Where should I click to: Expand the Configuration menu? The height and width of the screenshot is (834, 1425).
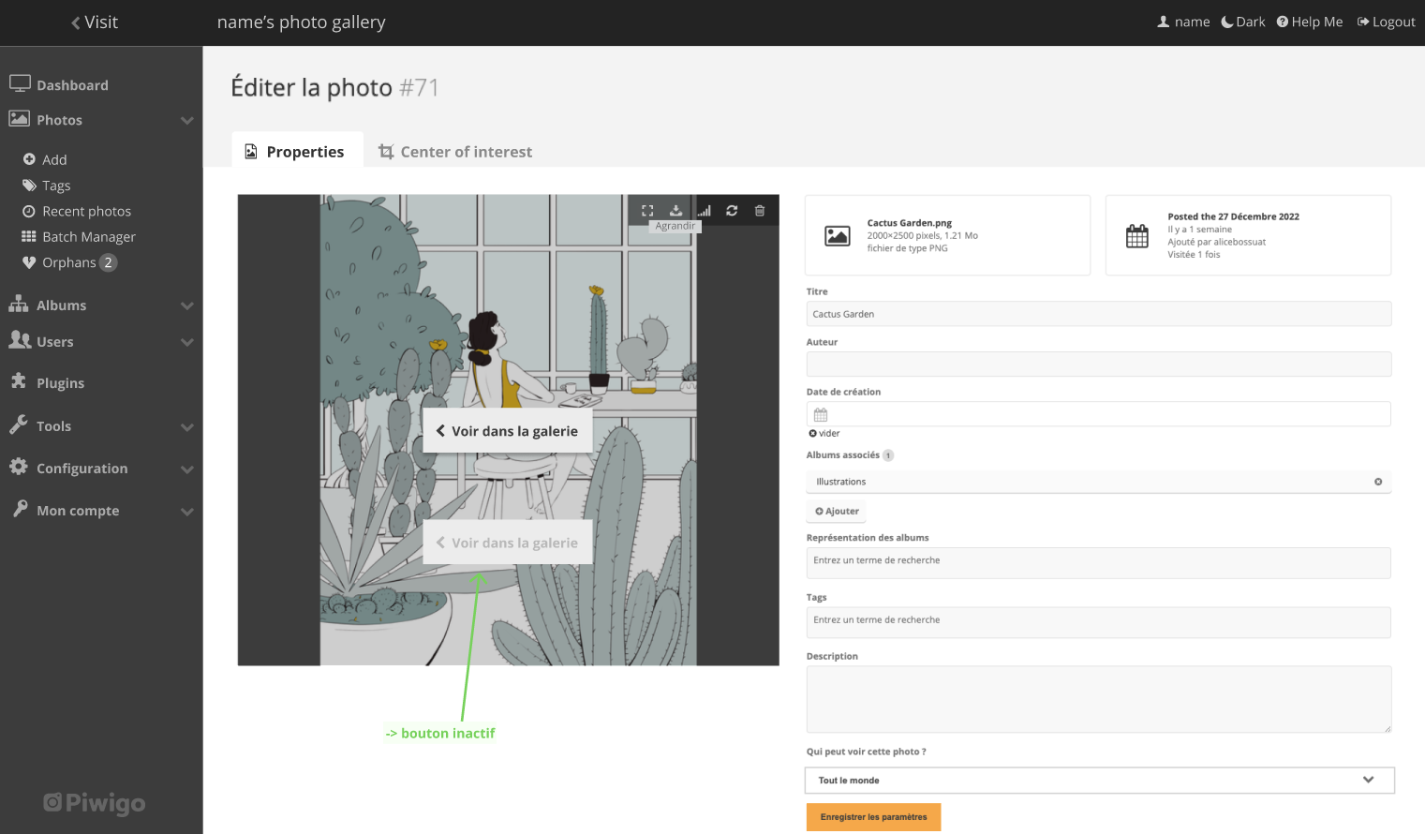82,468
